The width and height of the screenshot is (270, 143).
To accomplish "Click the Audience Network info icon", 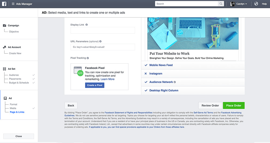I will tap(175, 82).
